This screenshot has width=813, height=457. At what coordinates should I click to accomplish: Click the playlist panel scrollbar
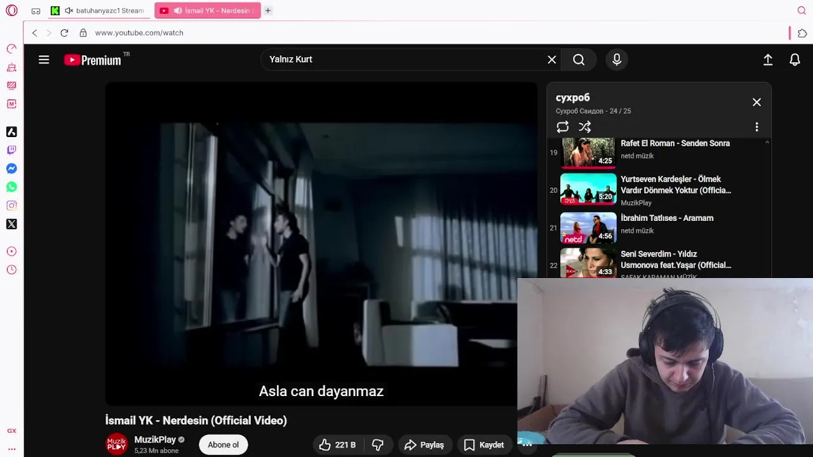[767, 208]
